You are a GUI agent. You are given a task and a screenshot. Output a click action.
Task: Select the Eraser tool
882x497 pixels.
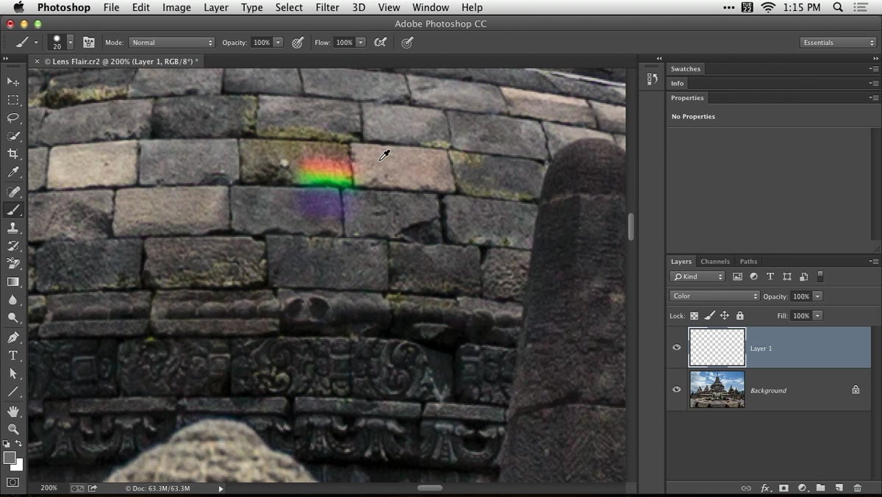13,263
